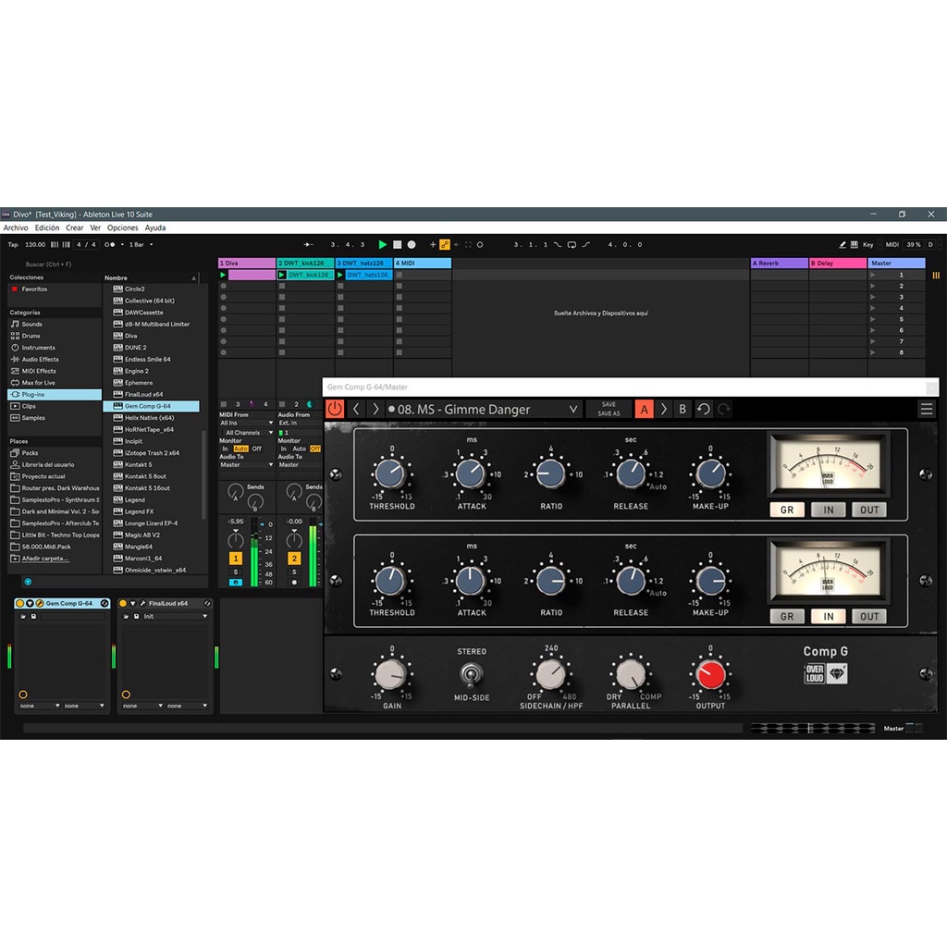Open the Crear menu
This screenshot has width=947, height=947.
tap(75, 228)
